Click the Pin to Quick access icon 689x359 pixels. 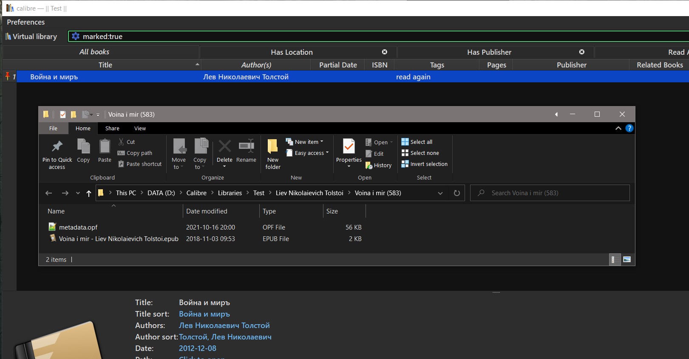click(x=57, y=147)
